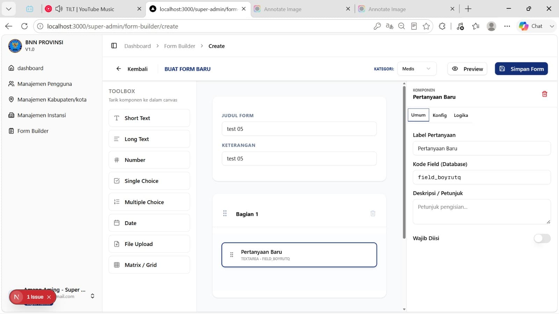Viewport: 559px width, 314px height.
Task: Open browser extensions icon
Action: click(442, 26)
